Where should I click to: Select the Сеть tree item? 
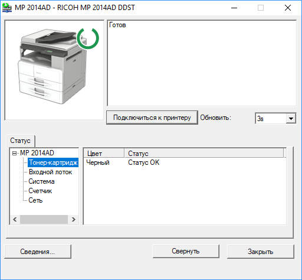(35, 200)
